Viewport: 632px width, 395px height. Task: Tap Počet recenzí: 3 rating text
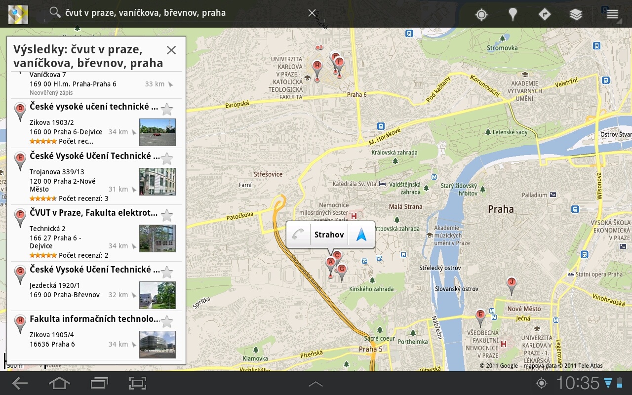tap(83, 198)
